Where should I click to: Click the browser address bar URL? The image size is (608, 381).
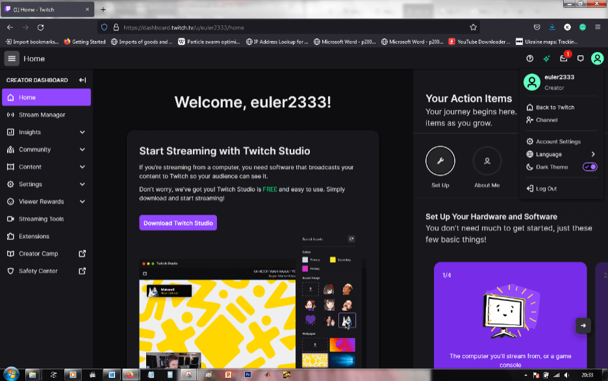tap(184, 27)
